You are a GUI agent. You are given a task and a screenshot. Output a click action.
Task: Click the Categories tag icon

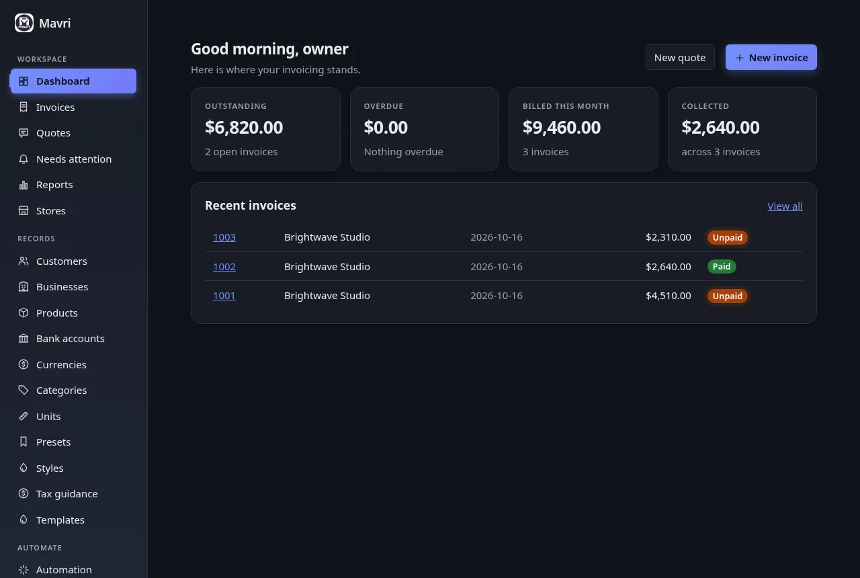tap(24, 390)
